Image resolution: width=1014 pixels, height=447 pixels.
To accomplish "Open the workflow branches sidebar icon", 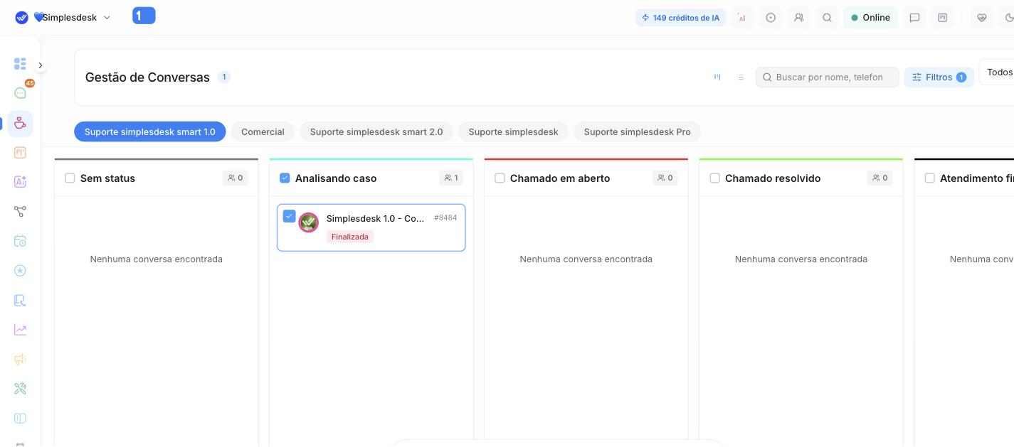I will point(20,212).
